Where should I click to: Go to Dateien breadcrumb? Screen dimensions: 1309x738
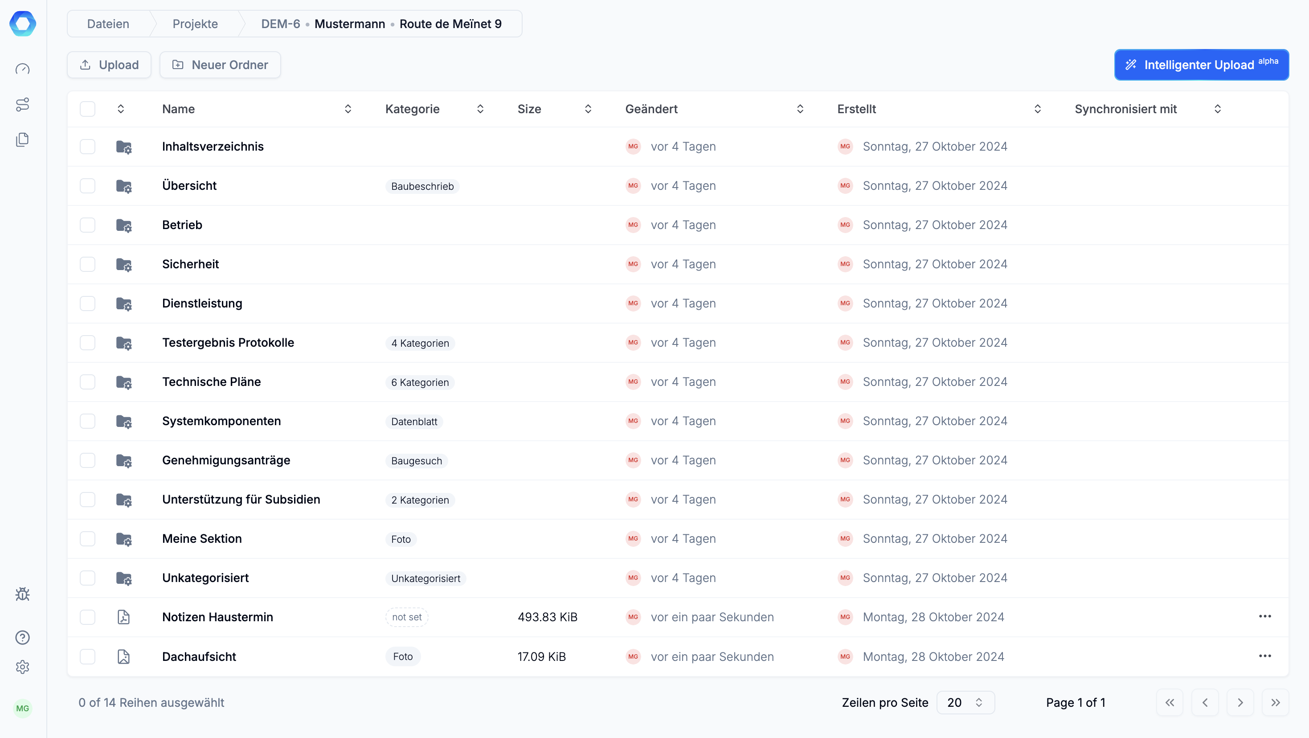point(108,24)
